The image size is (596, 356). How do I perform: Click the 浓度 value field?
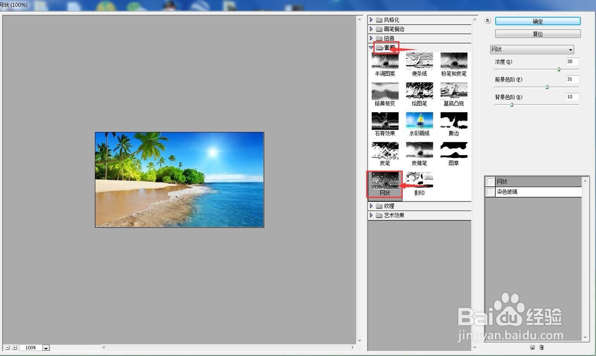(572, 61)
